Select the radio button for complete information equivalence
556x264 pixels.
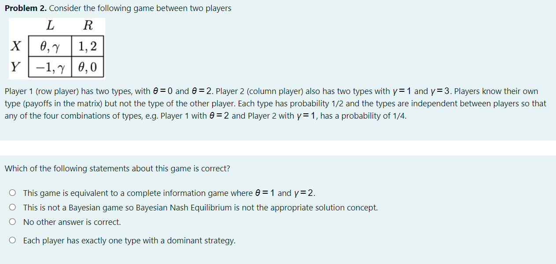(12, 193)
